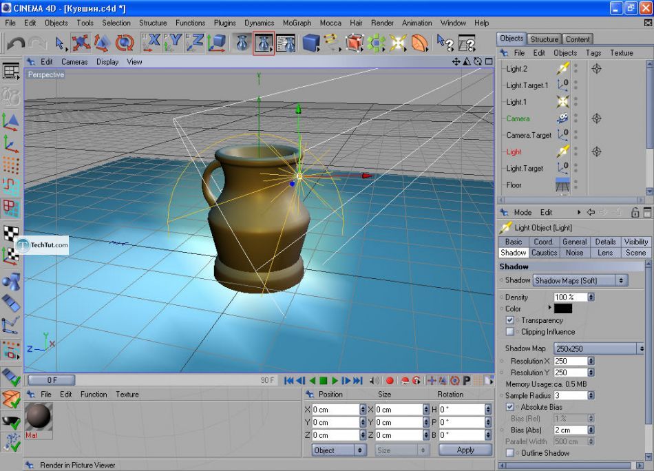Go to end of animation
Image resolution: width=654 pixels, height=471 pixels.
358,381
